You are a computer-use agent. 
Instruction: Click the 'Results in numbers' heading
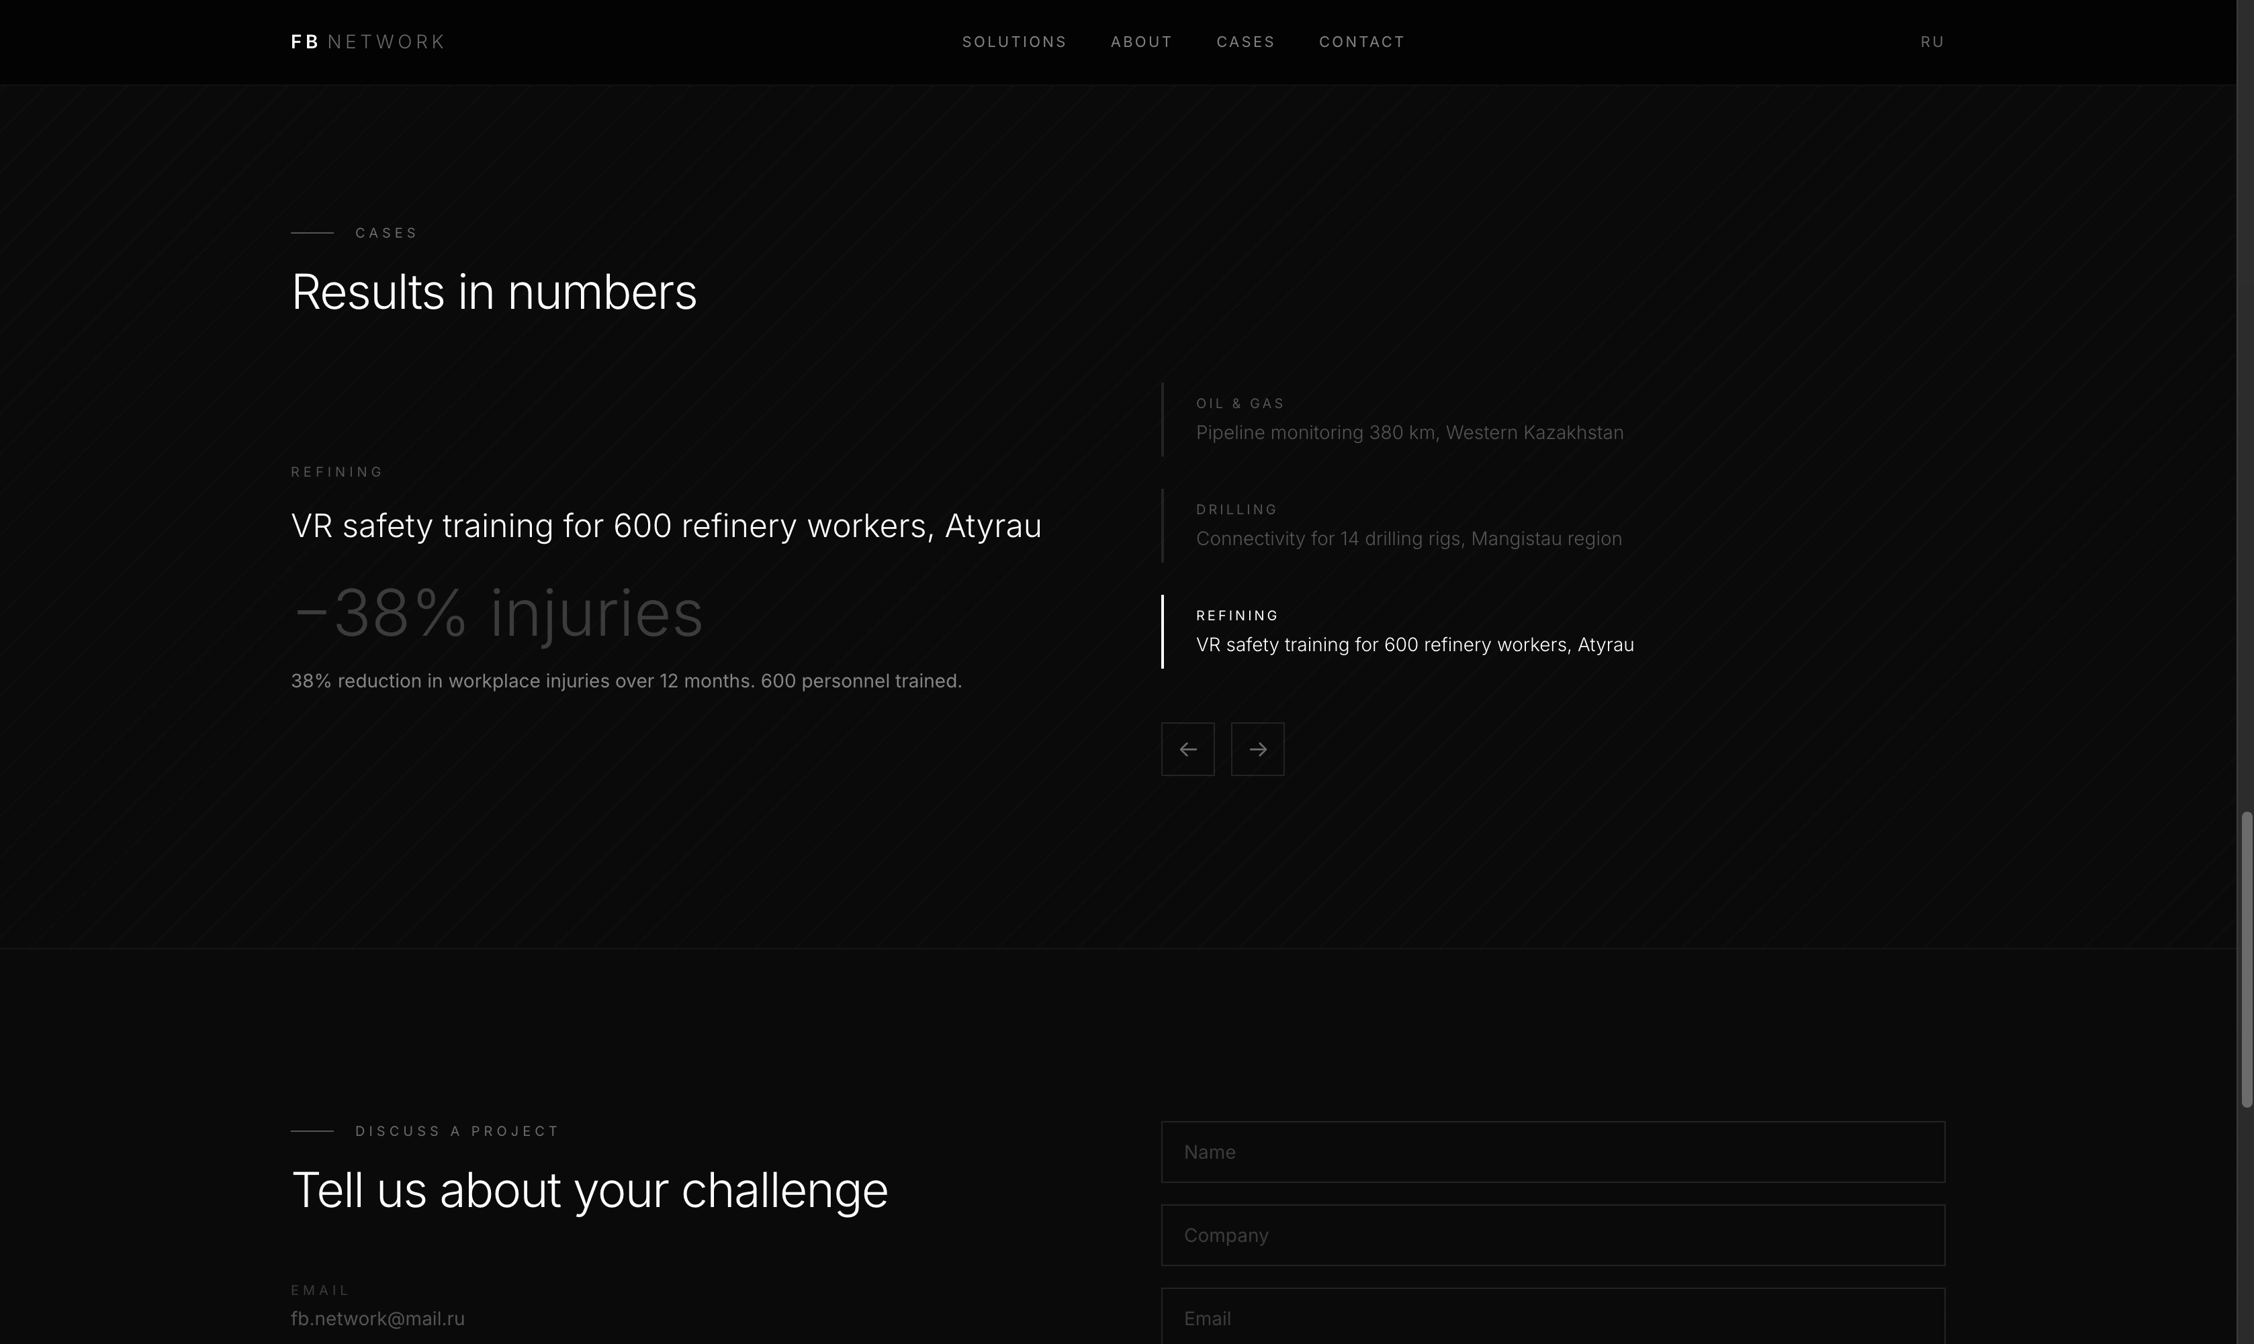click(x=494, y=293)
